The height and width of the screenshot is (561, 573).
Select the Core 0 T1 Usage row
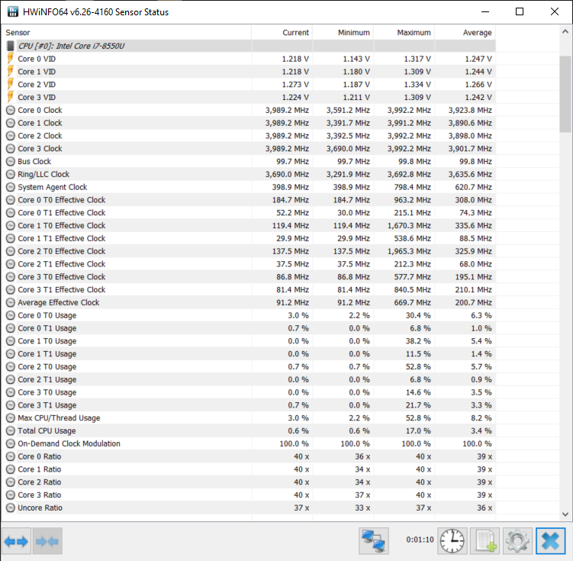click(x=249, y=328)
